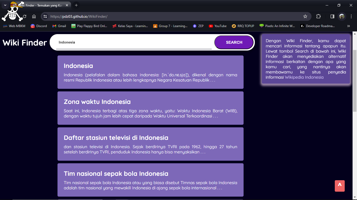Viewport: 357px width, 200px height.
Task: Click the scrollbar up arrow
Action: pyautogui.click(x=355, y=34)
